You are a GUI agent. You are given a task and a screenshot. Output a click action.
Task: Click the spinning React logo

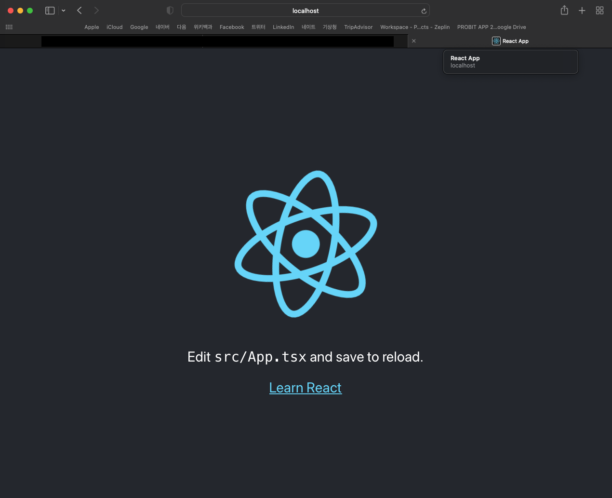pos(306,244)
